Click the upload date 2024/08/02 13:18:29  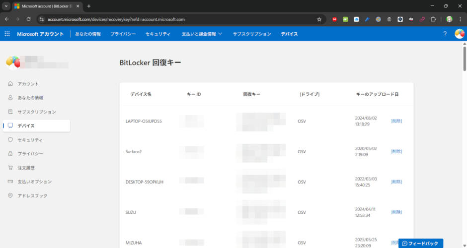pos(366,121)
